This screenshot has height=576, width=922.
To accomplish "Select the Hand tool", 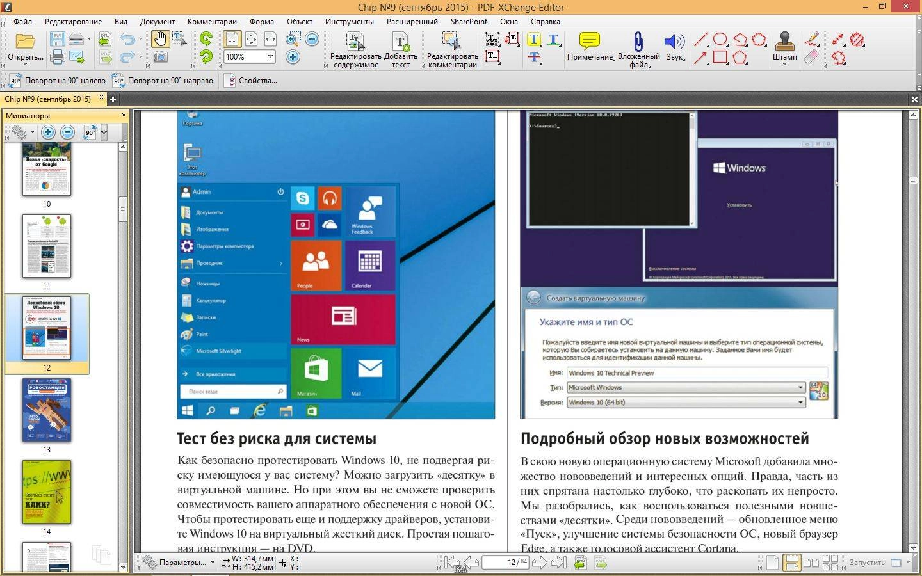I will [x=160, y=40].
